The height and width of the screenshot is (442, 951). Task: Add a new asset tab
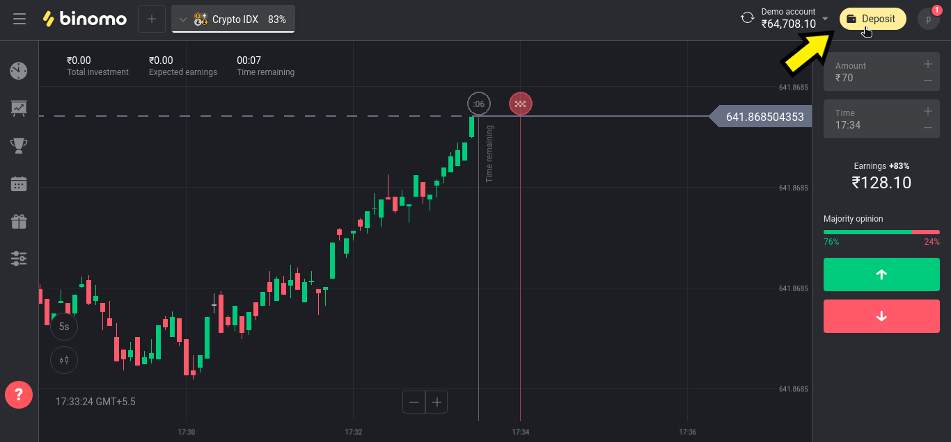[152, 19]
